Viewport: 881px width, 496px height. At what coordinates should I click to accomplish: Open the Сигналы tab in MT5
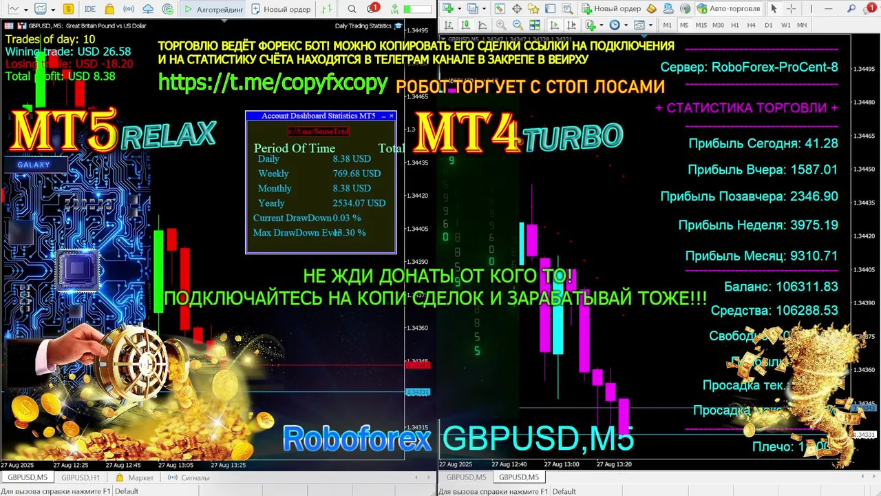[188, 477]
